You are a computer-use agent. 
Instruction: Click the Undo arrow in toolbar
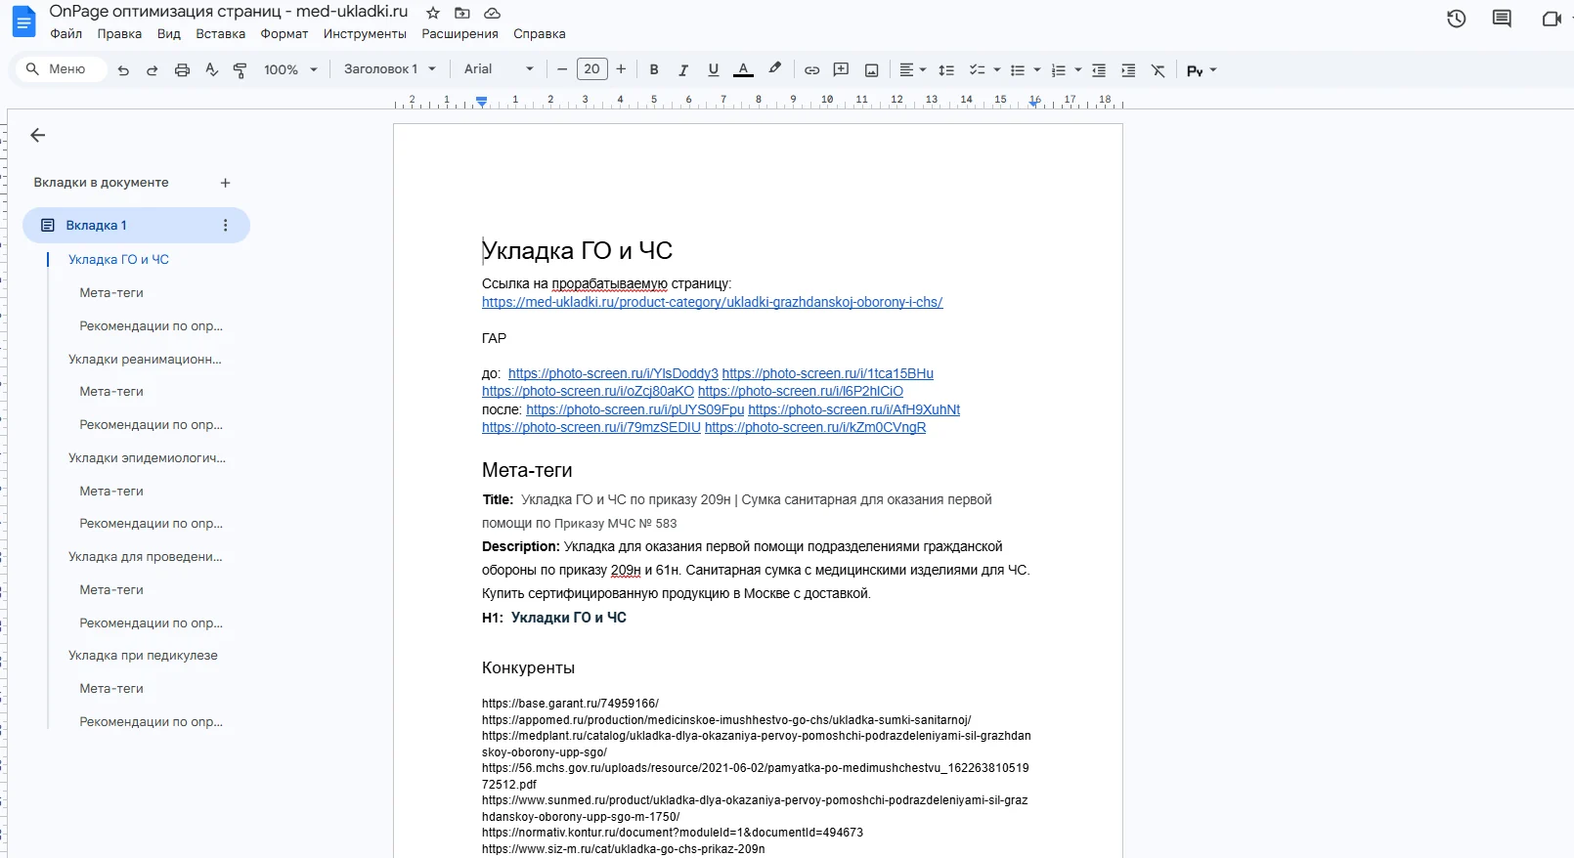(123, 70)
